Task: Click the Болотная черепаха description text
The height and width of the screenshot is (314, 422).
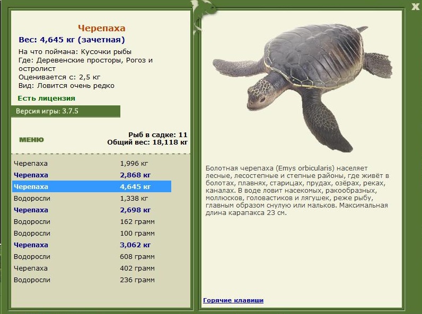Action: [x=297, y=190]
